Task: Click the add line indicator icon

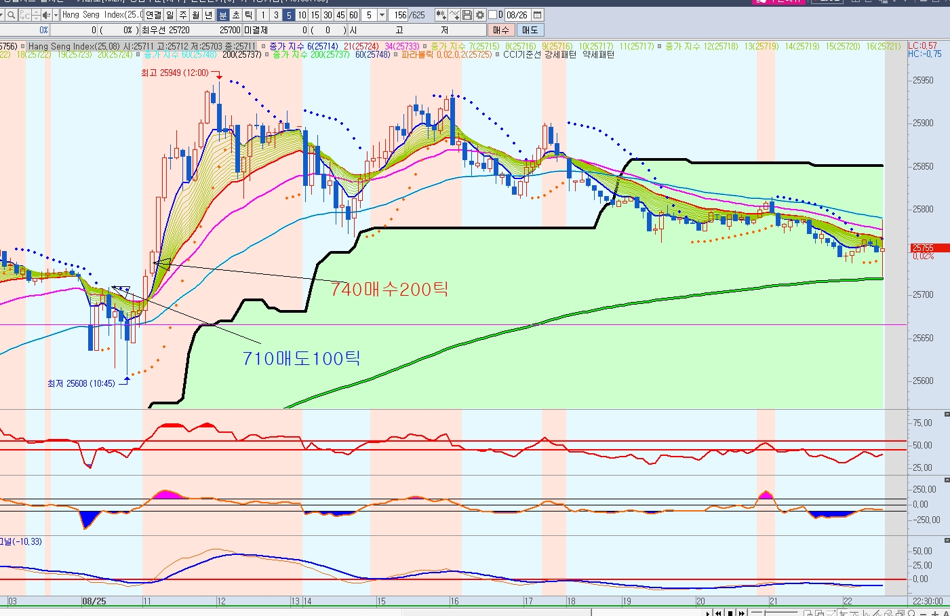Action: [454, 15]
